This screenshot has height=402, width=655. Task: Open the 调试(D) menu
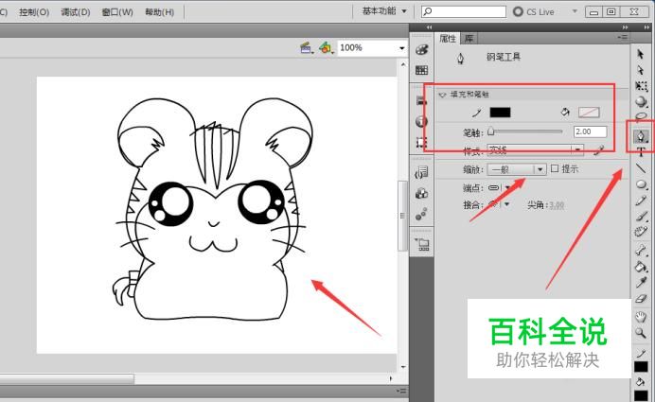click(76, 12)
